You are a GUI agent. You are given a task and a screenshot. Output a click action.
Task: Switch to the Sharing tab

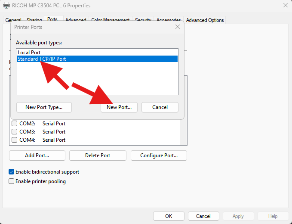(x=34, y=20)
